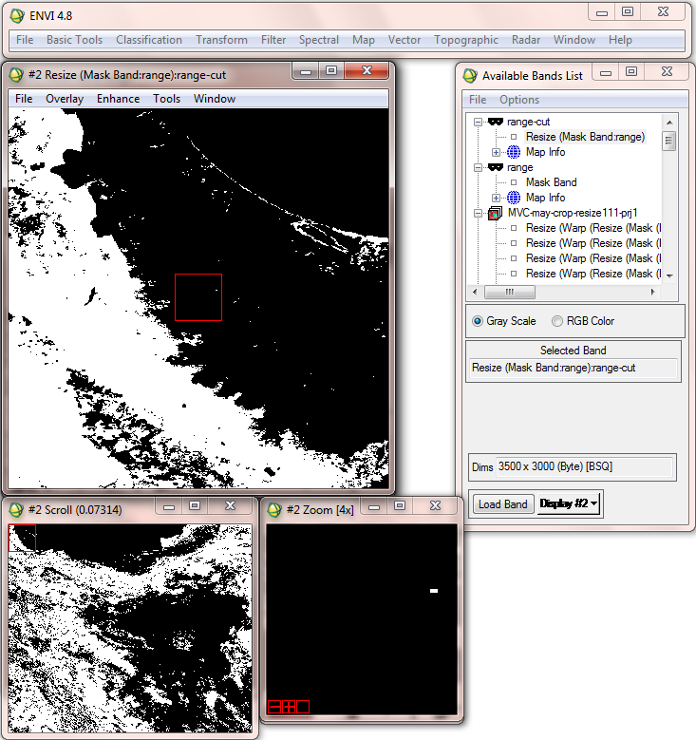Open the Display #2 dropdown
696x740 pixels.
pyautogui.click(x=569, y=503)
